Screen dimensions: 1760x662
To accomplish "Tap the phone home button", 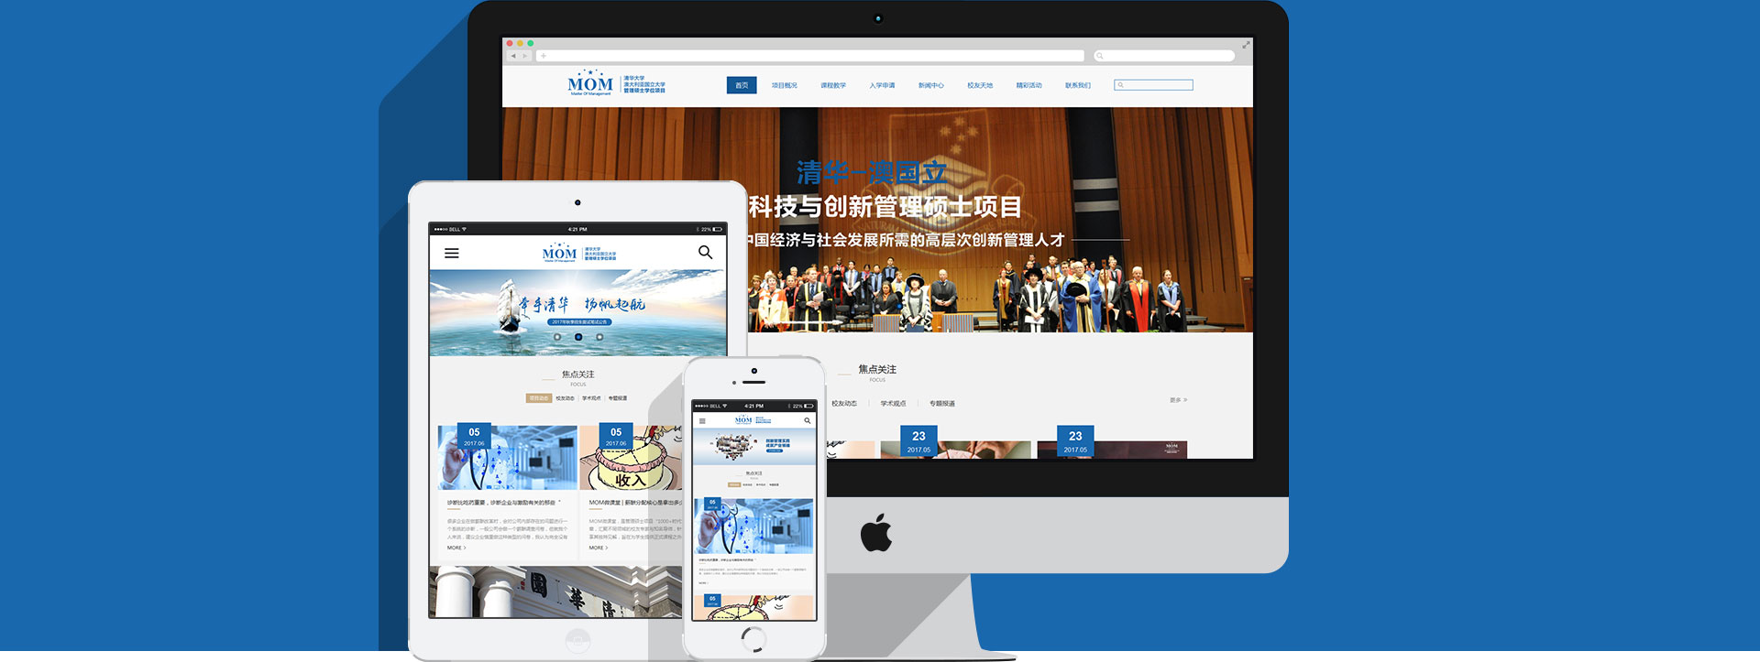I will tap(753, 639).
